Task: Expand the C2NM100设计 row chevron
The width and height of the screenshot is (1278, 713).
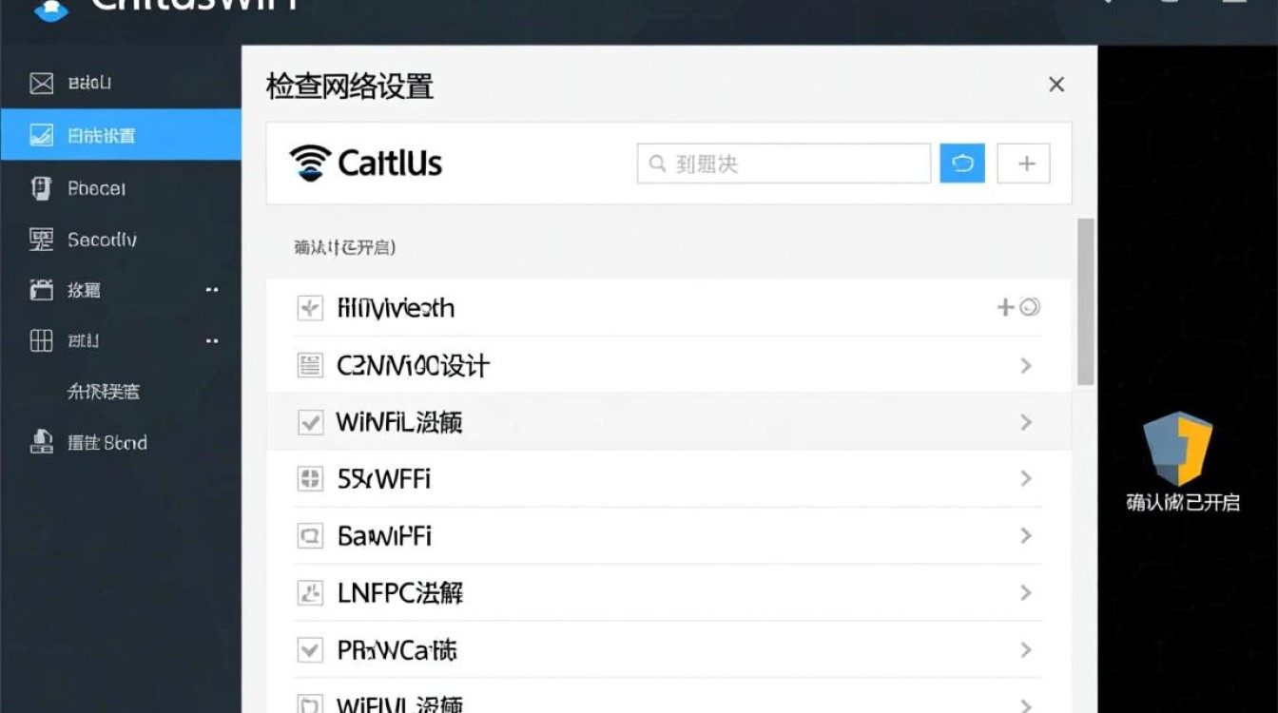Action: [1025, 365]
